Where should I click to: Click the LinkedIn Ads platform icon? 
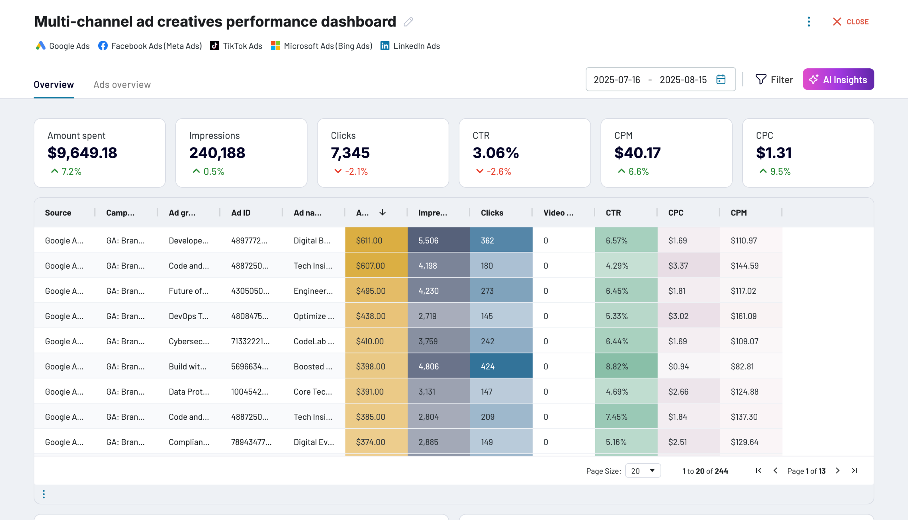[x=384, y=46]
